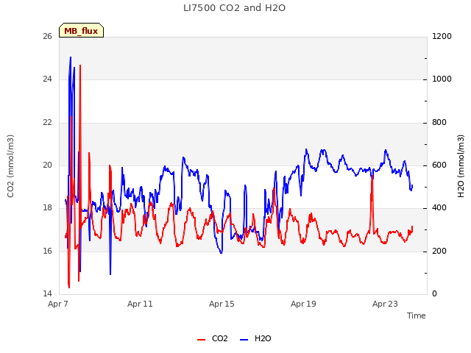The width and height of the screenshot is (471, 353).
Task: Click the 1200 value on the right axis
Action: point(442,36)
